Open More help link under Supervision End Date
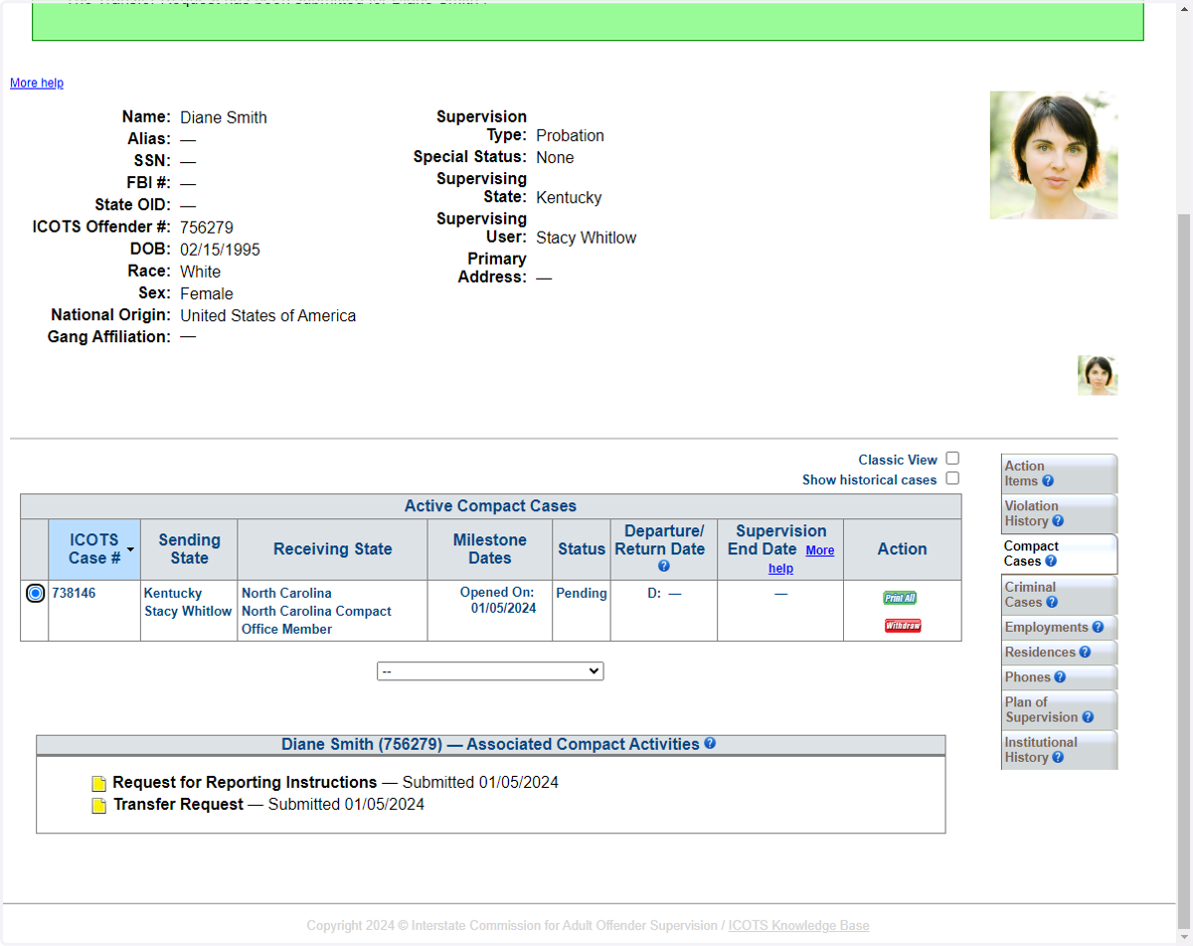1193x946 pixels. point(801,559)
